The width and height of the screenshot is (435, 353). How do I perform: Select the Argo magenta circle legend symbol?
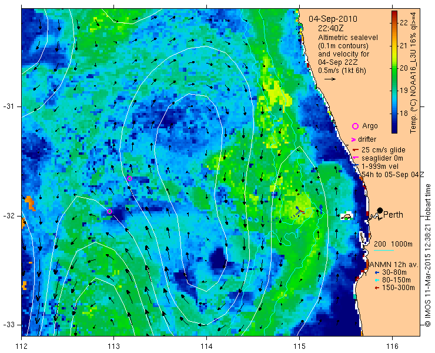[x=355, y=126]
